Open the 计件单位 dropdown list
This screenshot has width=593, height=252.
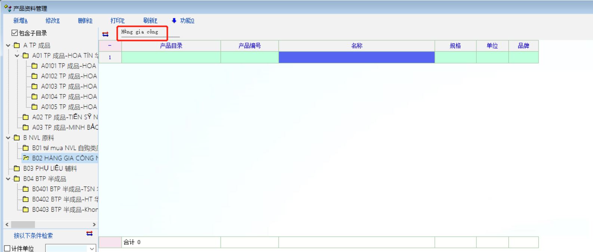coord(92,249)
